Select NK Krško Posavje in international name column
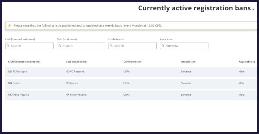 [19, 95]
